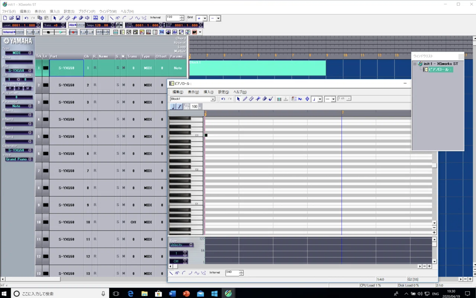Save the song with the floppy icon
Screen dimensions: 476x298
(17, 18)
